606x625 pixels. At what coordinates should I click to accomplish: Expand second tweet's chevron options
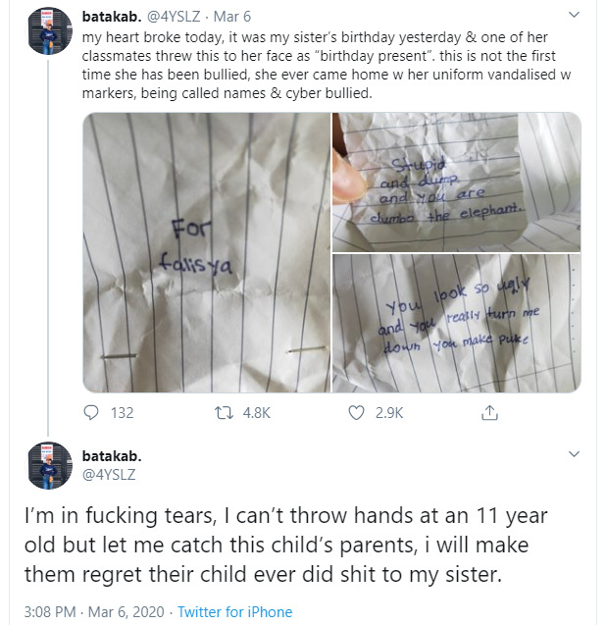(574, 455)
